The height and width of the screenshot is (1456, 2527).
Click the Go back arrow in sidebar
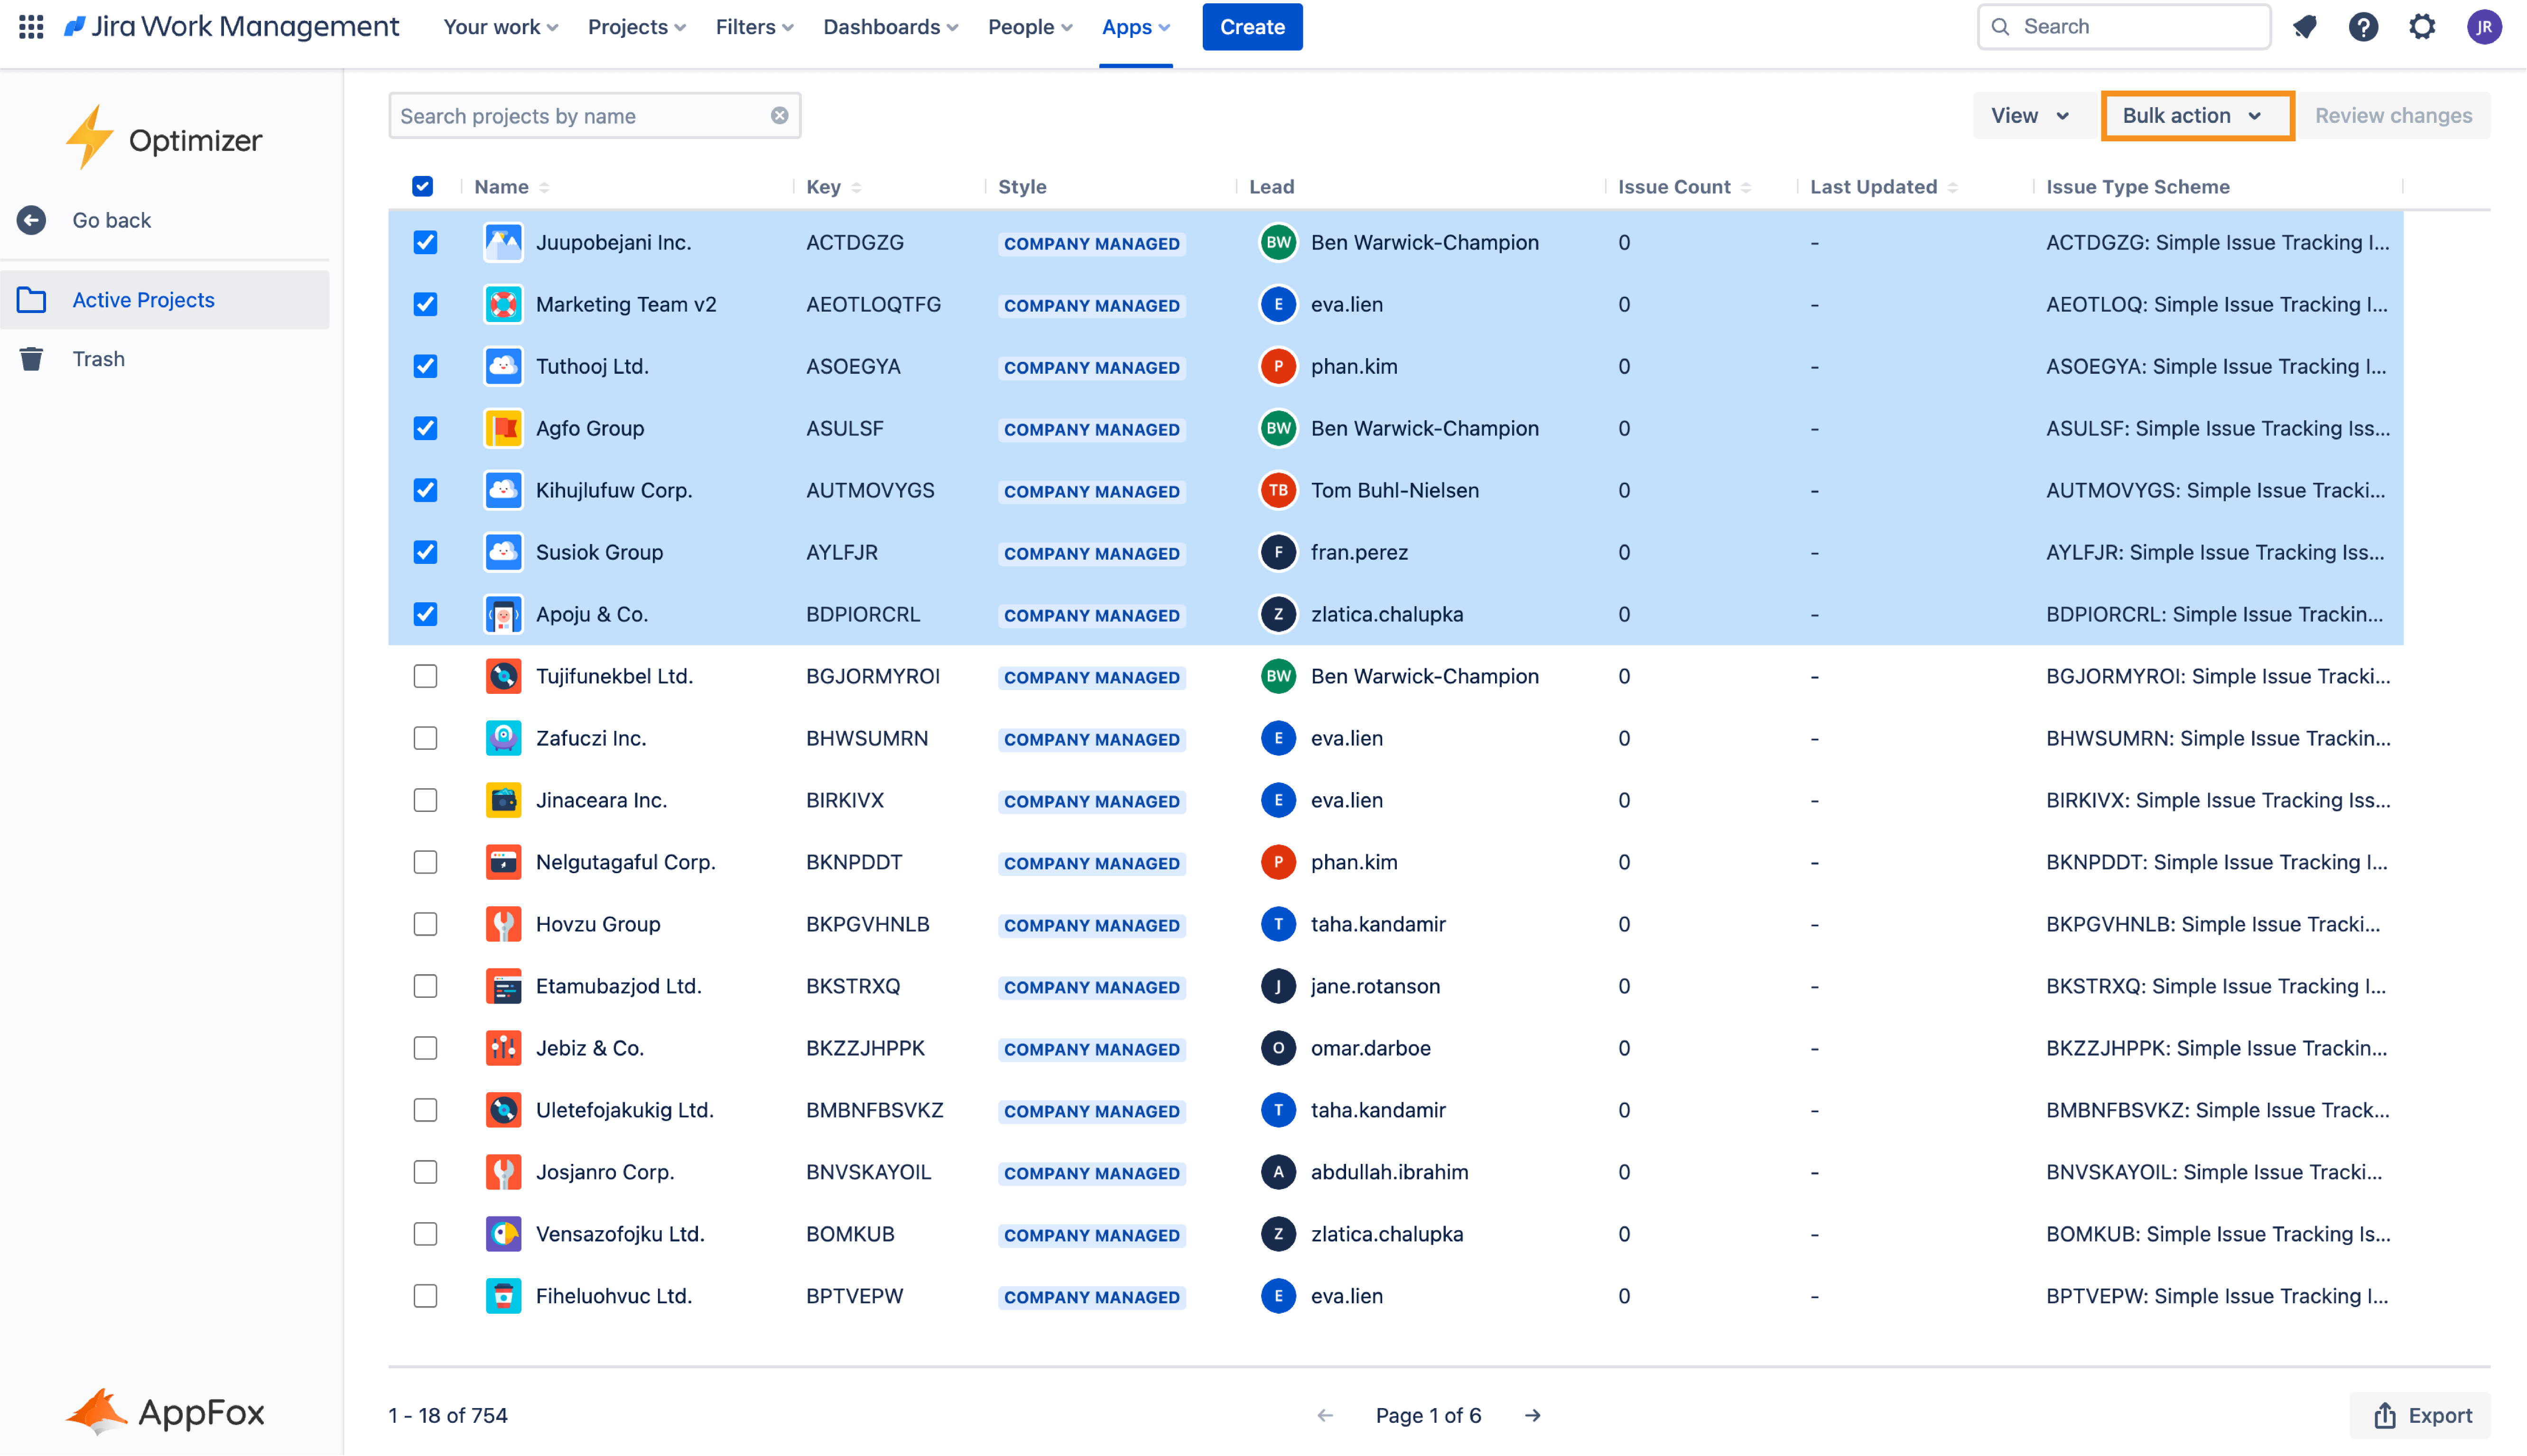[x=31, y=219]
